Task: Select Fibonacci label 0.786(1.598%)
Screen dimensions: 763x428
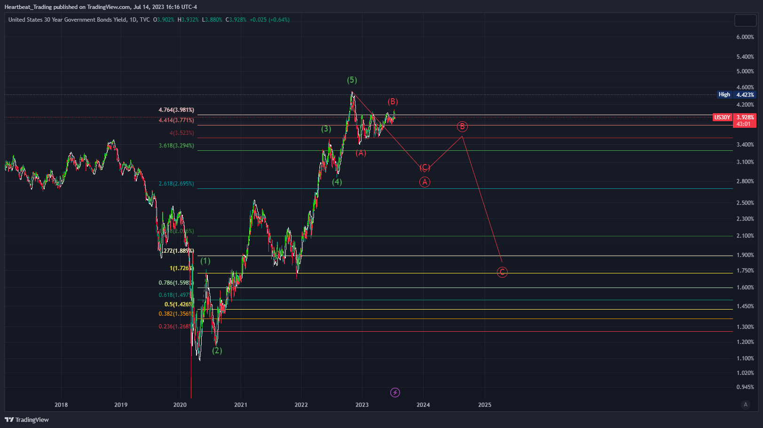Action: point(176,283)
